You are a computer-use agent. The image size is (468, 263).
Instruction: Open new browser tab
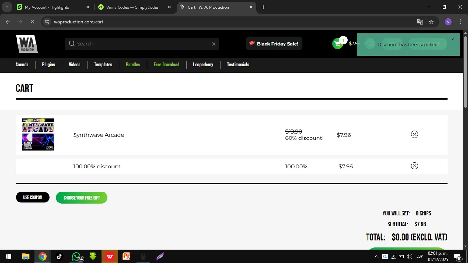click(263, 7)
